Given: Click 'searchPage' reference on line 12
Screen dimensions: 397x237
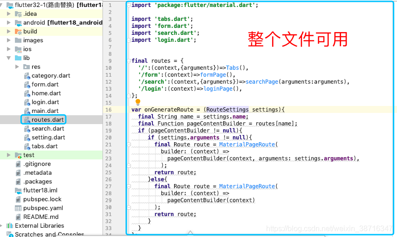Looking at the screenshot, I should 262,82.
